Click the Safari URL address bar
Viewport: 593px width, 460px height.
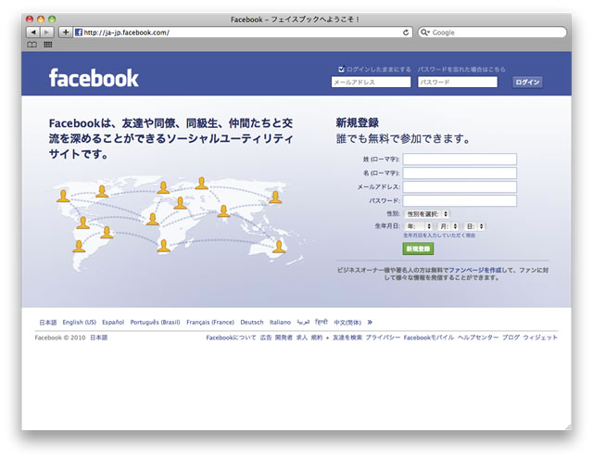[243, 32]
